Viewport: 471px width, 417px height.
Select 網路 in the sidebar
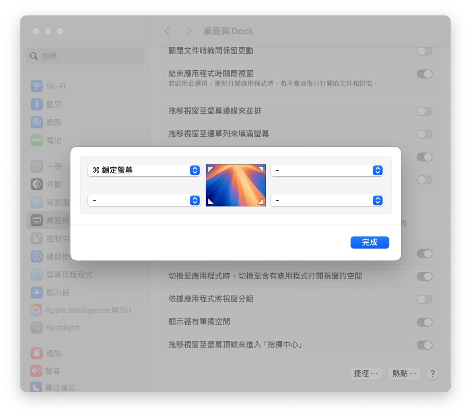(x=86, y=122)
